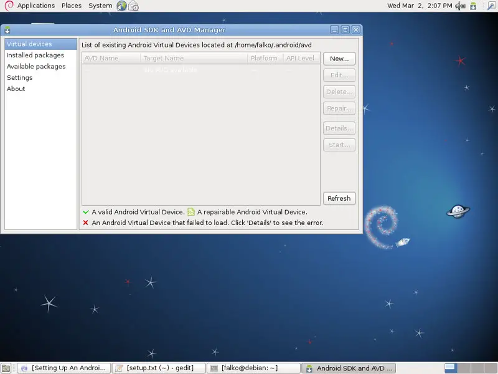Click the show desktop icon in the bottom panel
This screenshot has width=498, height=374.
tap(6, 368)
